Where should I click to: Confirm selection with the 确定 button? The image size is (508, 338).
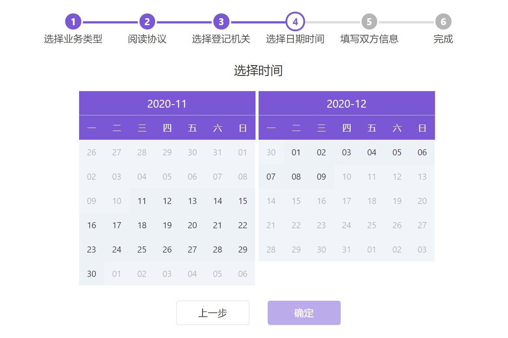tap(304, 313)
